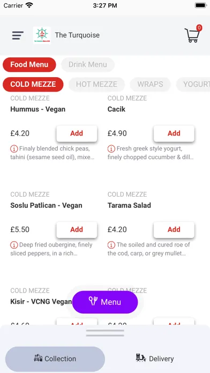Choose HOT MEZZE category
The image size is (210, 373).
coord(96,84)
